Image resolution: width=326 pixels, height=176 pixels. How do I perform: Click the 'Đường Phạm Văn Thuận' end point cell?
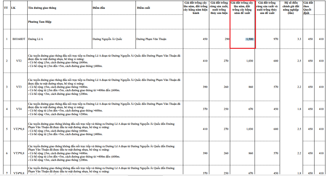pos(151,39)
